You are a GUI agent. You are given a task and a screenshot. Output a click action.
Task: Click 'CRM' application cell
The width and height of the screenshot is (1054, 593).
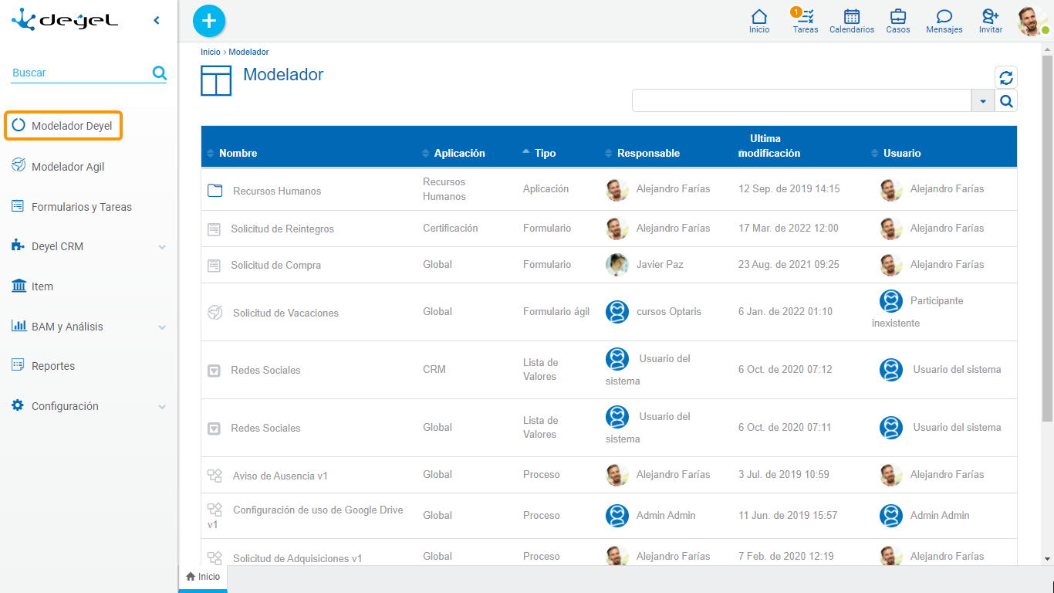tap(434, 369)
